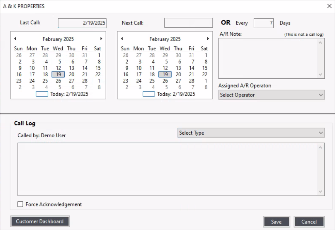Go to next month in Next Call calendar
335x230 pixels.
(208, 39)
